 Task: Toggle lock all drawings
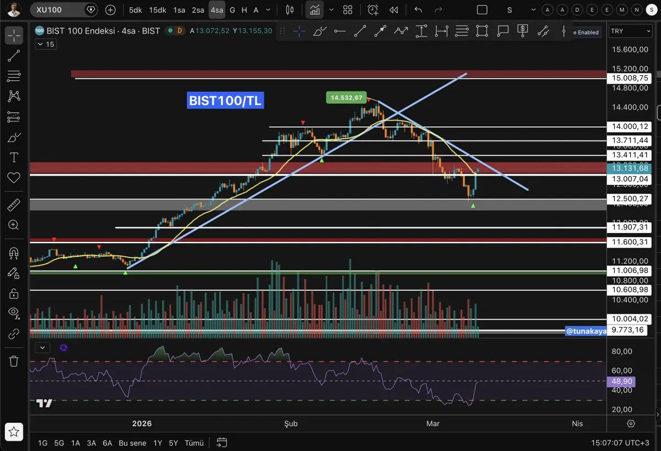tap(14, 293)
